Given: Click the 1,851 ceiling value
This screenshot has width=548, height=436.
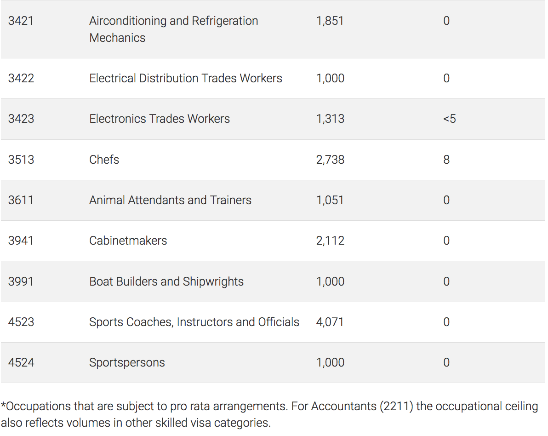Looking at the screenshot, I should [330, 21].
